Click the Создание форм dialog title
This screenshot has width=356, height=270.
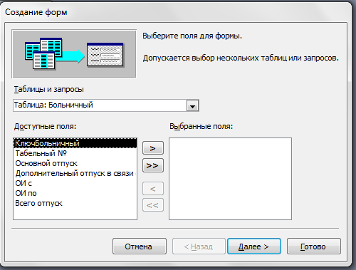36,12
